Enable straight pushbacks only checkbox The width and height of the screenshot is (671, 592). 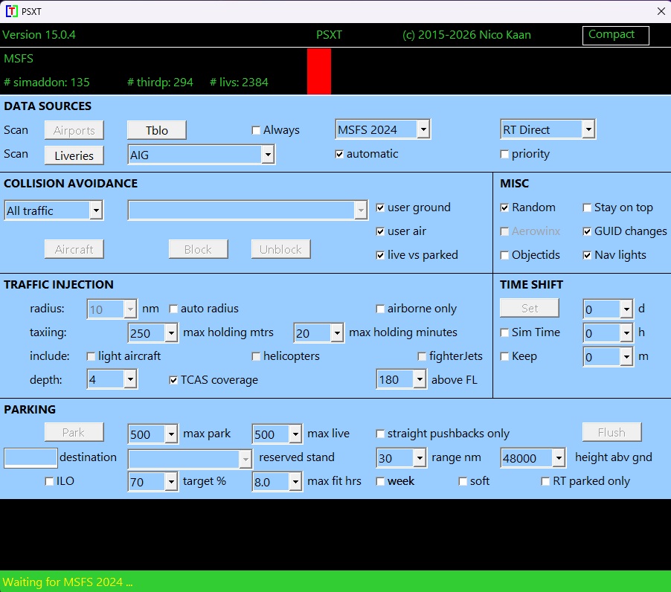380,434
